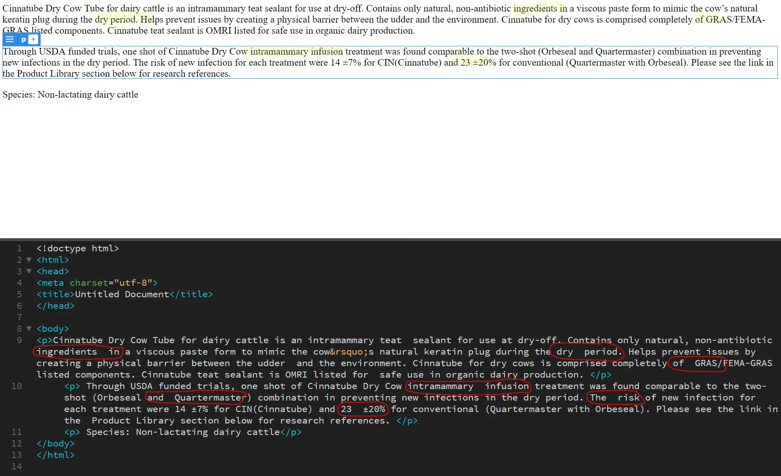Click the opening '<html>' tag in code

click(53, 260)
